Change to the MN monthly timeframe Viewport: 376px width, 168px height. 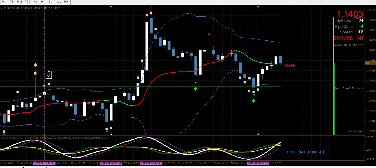[66, 2]
